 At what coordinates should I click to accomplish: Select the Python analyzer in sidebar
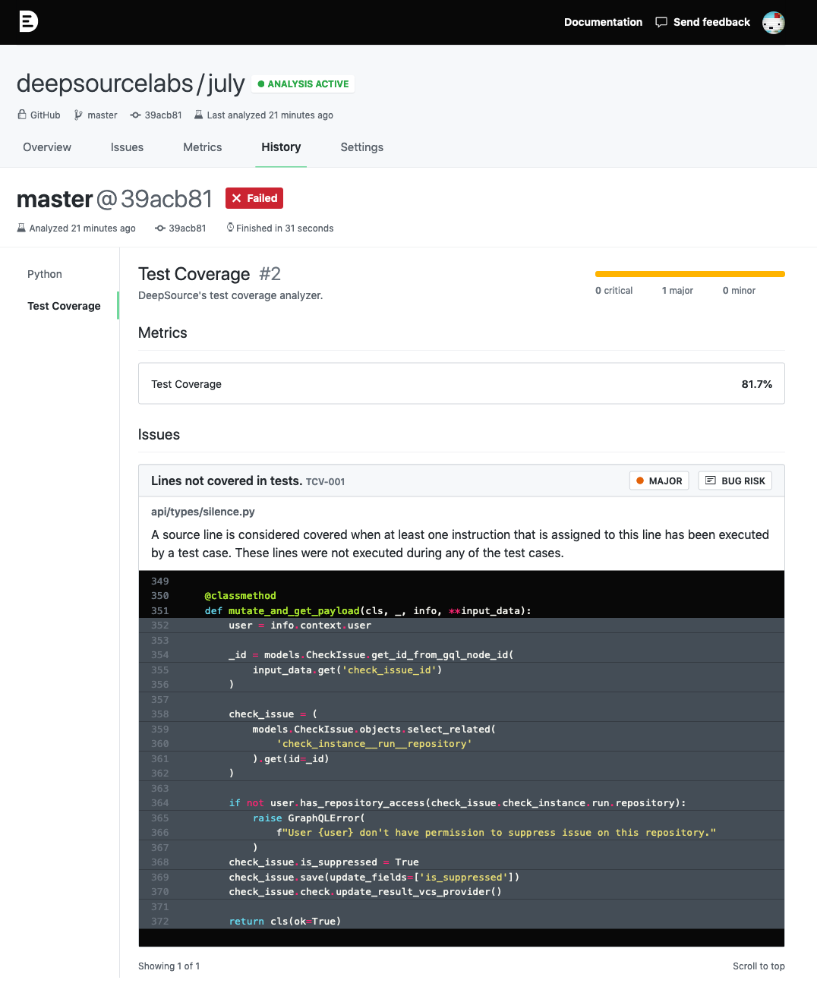click(45, 274)
